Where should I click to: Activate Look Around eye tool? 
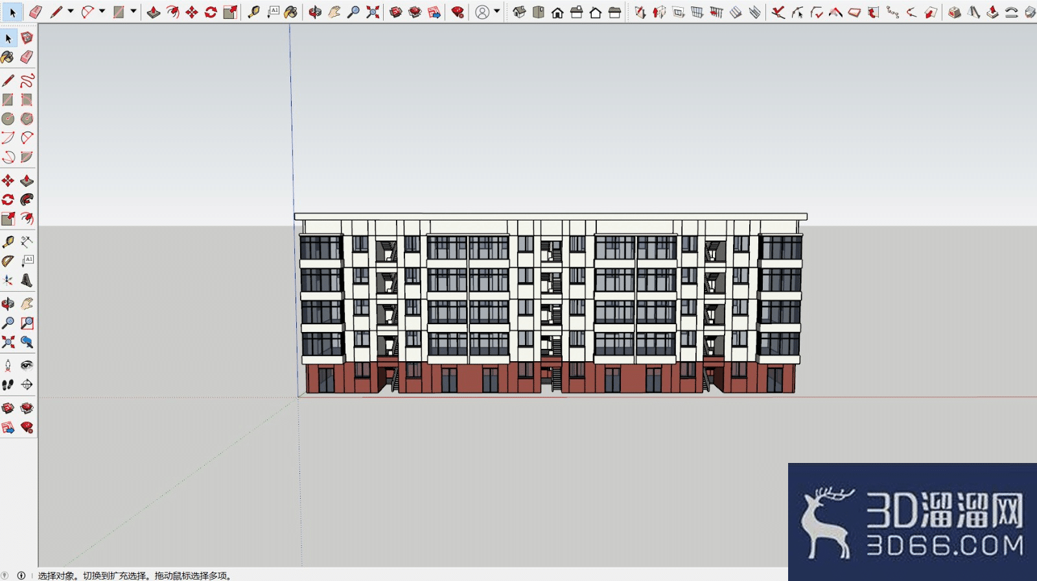[27, 365]
